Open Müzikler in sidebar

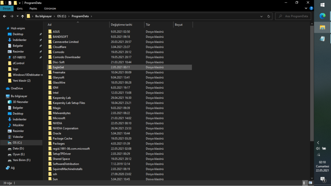16,125
